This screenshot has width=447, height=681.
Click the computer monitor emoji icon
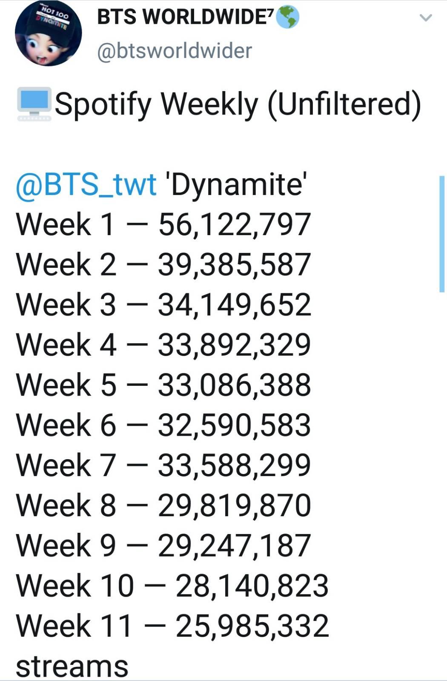pos(34,103)
